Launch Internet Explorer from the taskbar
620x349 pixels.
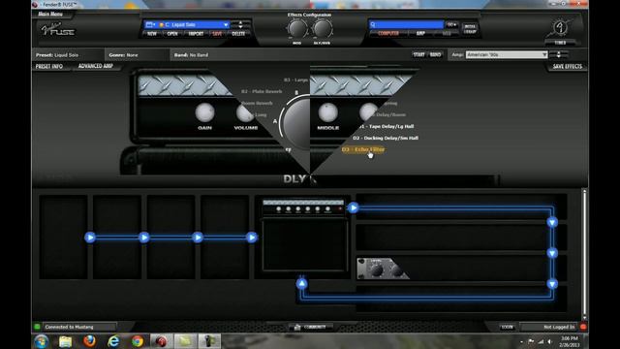(113, 341)
